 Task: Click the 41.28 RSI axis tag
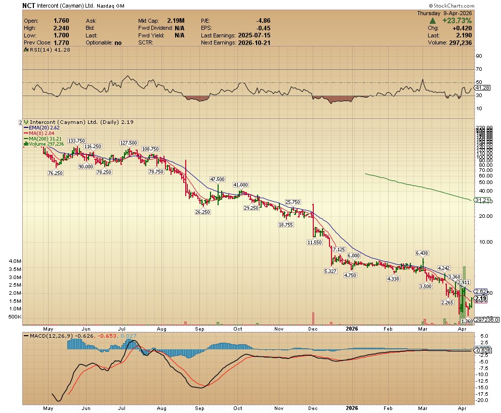coord(482,87)
